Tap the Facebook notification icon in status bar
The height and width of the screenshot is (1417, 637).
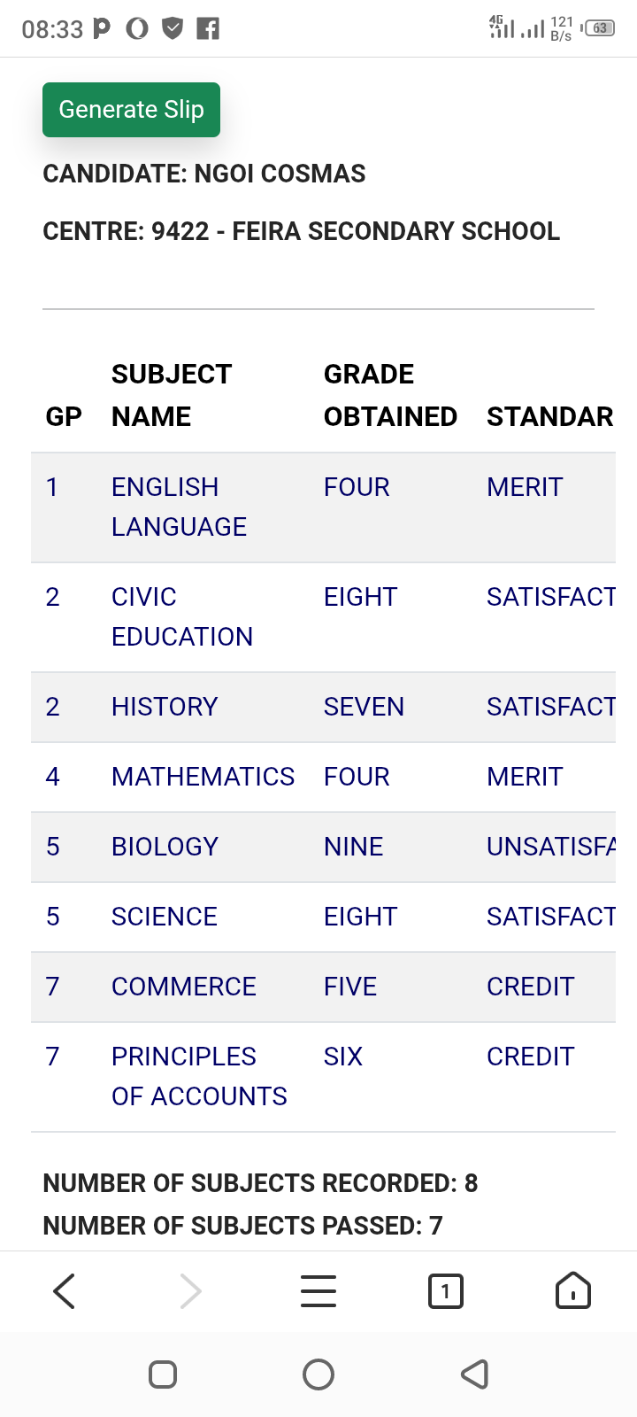(208, 29)
